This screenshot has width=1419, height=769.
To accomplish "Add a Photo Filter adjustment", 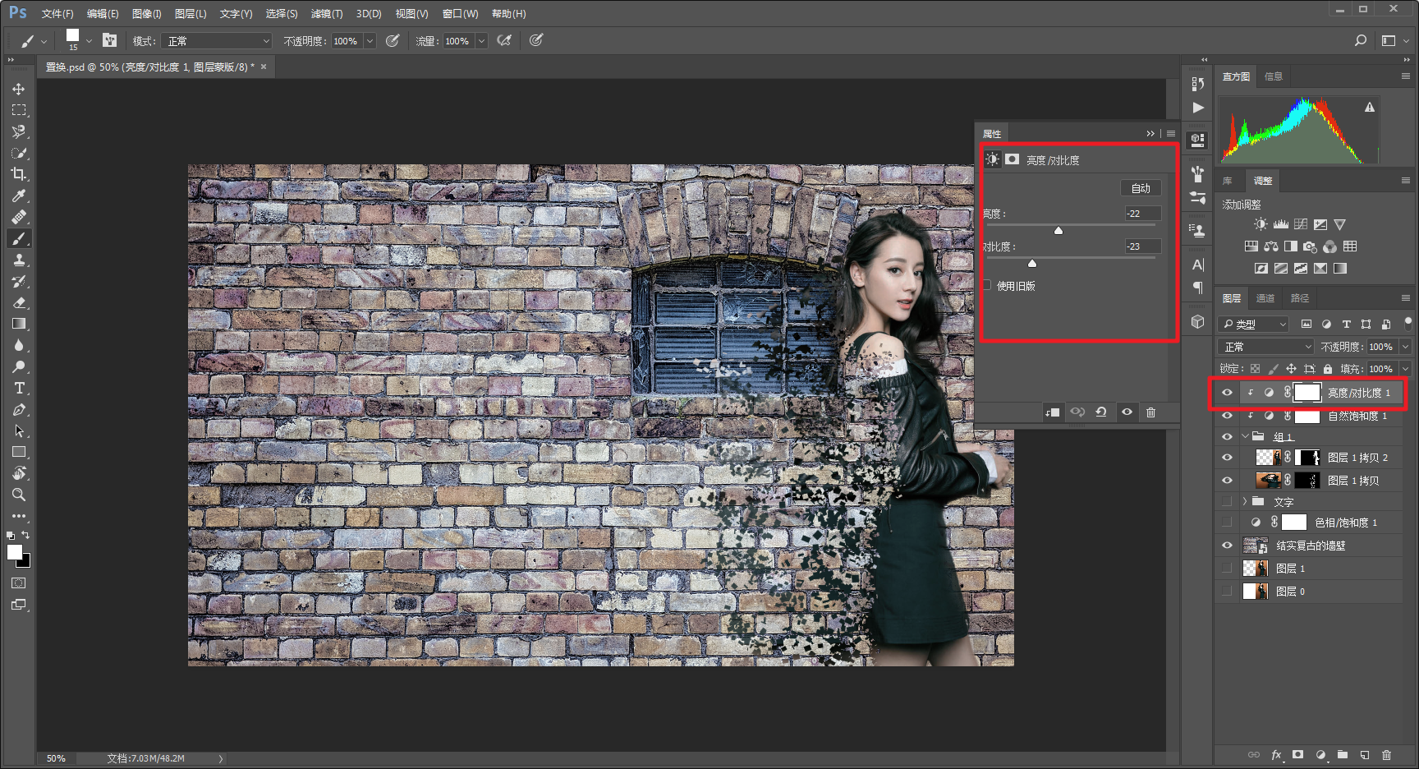I will (x=1311, y=246).
